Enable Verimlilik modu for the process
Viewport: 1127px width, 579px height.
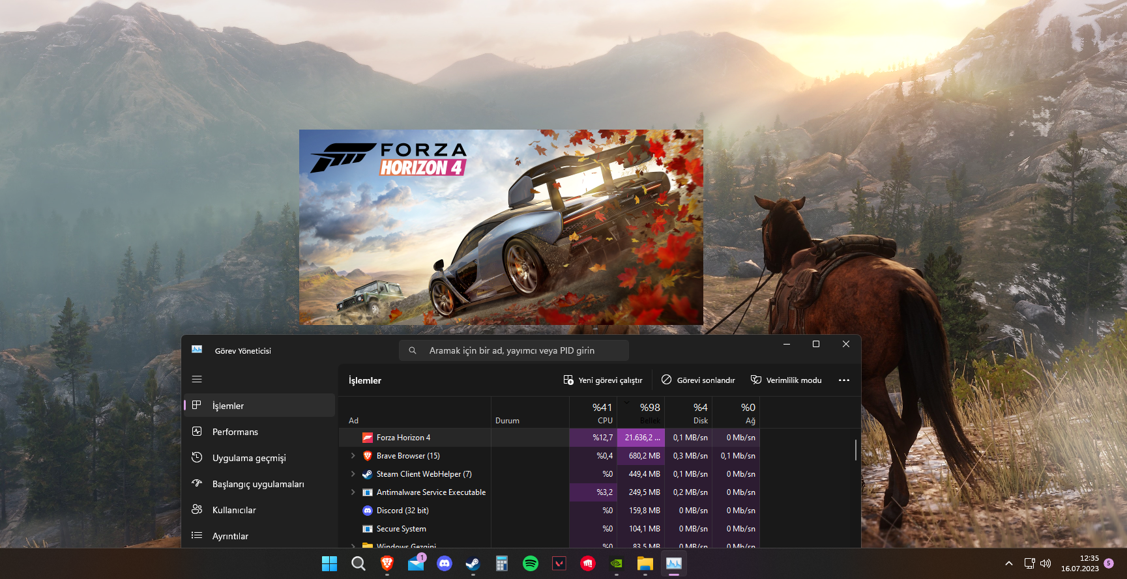coord(786,380)
